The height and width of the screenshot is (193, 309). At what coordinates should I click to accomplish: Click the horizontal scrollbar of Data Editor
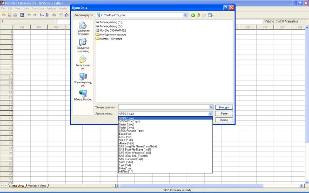coord(191,186)
